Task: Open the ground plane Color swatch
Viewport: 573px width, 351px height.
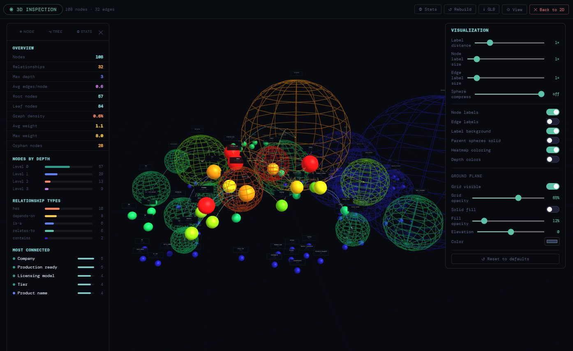Action: [553, 241]
